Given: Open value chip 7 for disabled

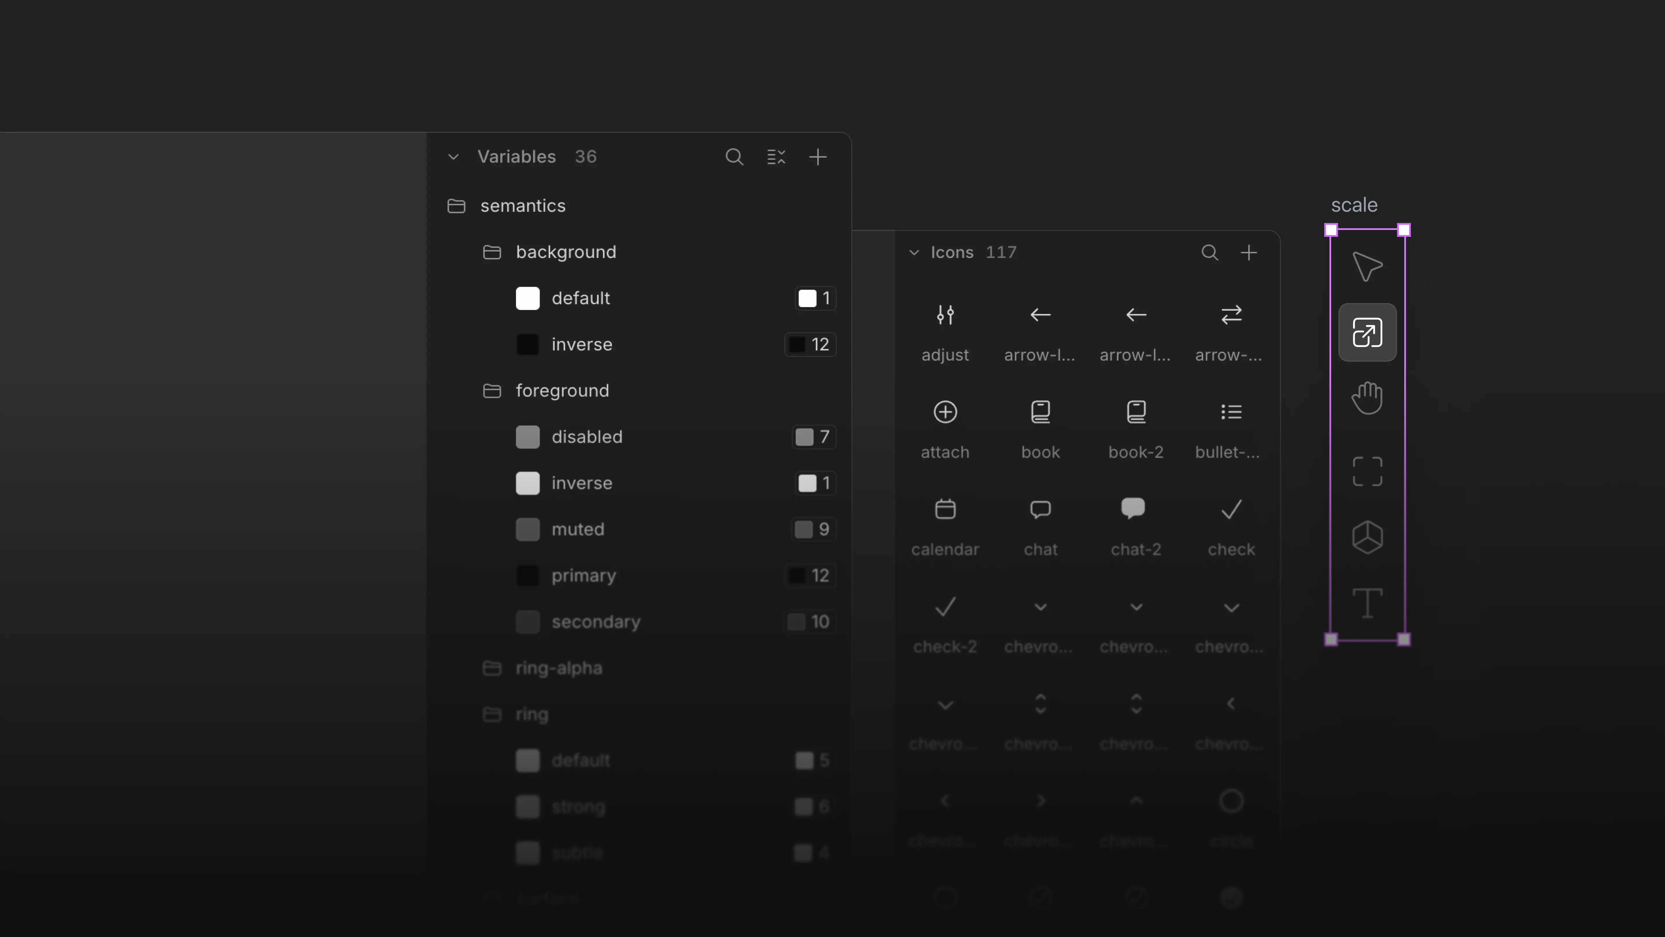Looking at the screenshot, I should (814, 437).
